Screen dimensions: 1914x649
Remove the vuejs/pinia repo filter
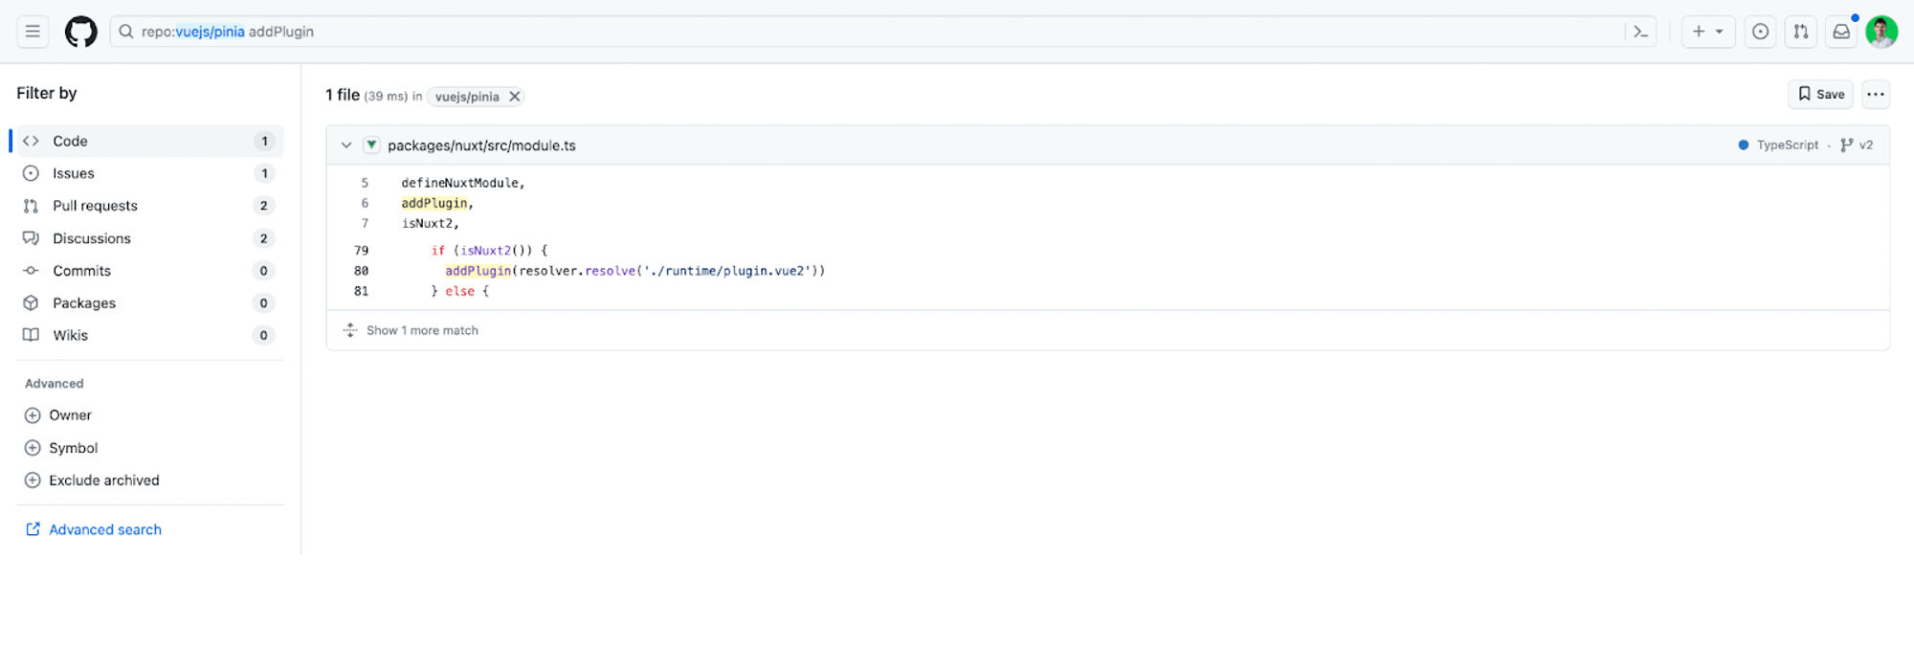click(x=514, y=97)
